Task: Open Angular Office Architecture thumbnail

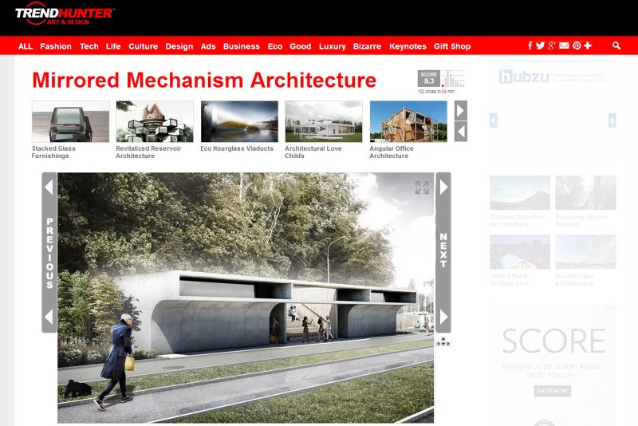Action: (x=408, y=121)
